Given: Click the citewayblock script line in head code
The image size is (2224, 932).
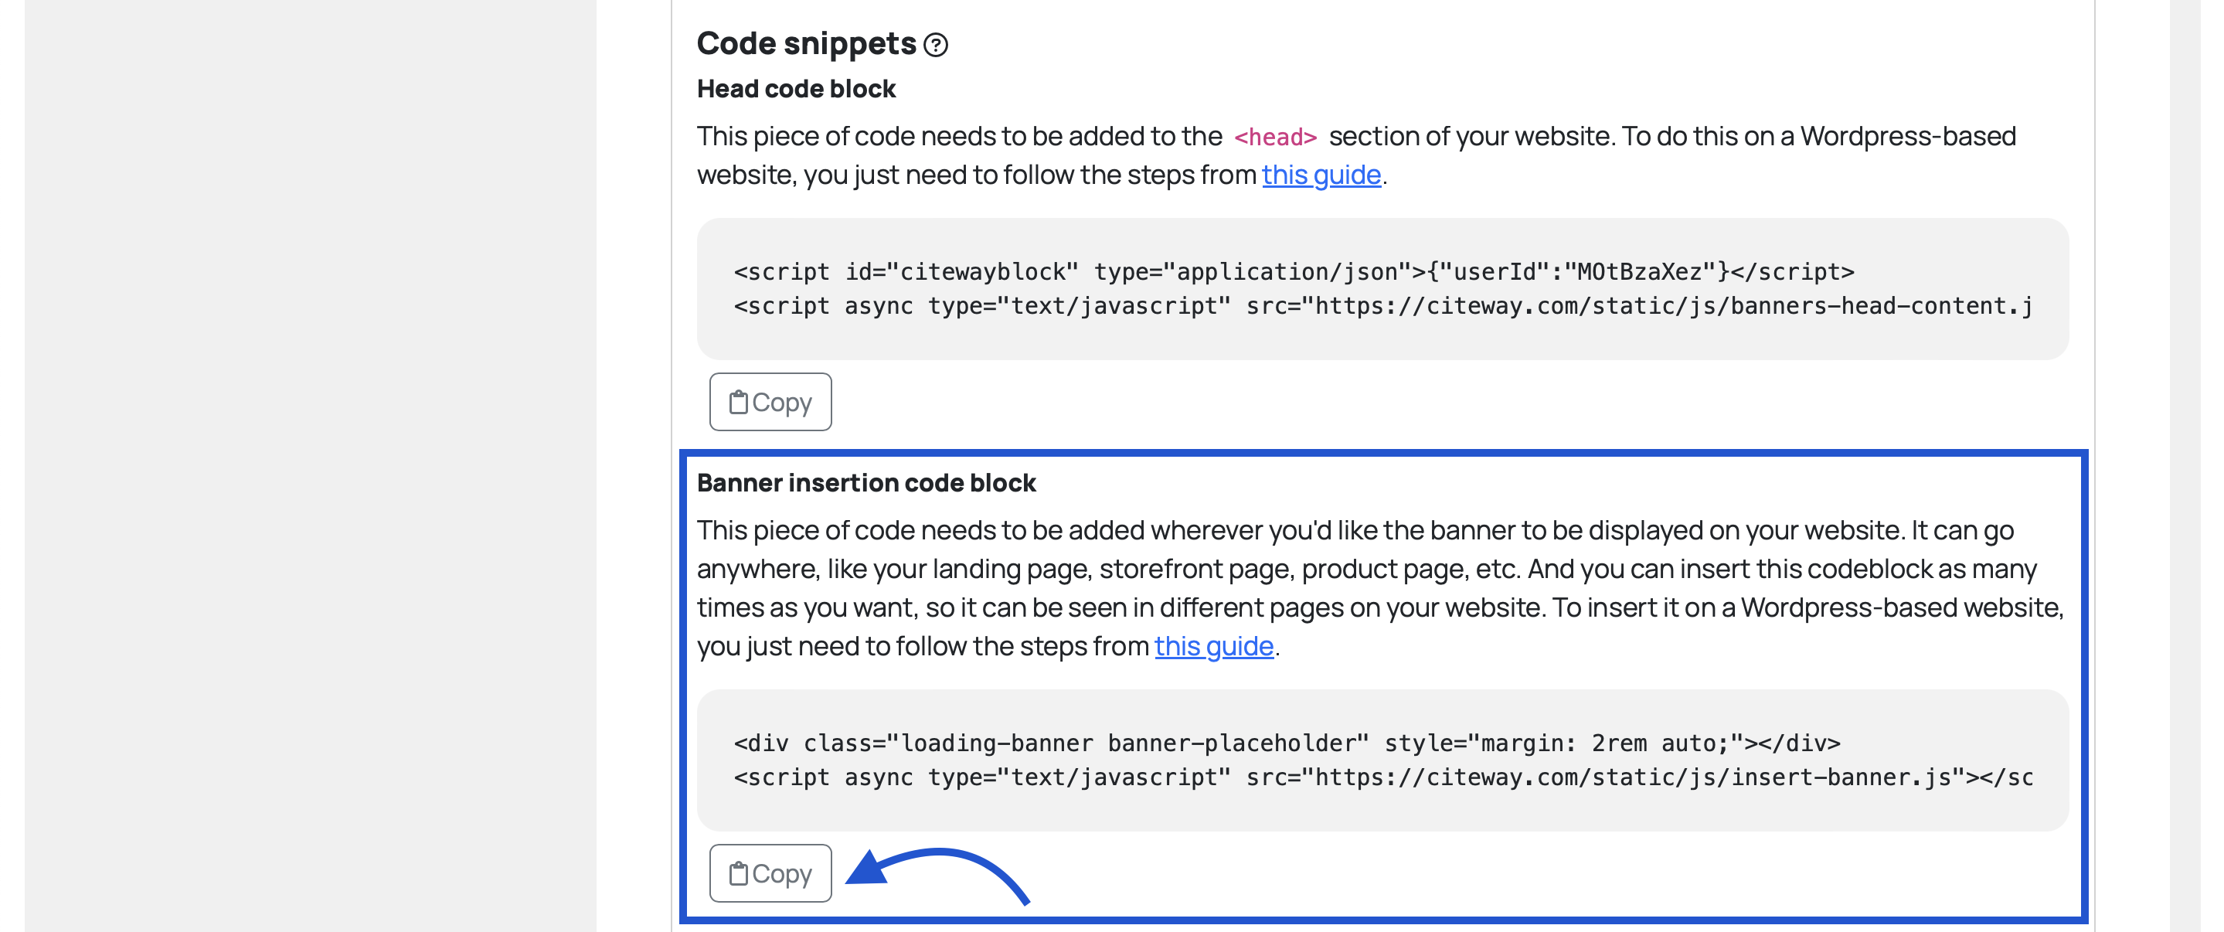Looking at the screenshot, I should [1294, 272].
